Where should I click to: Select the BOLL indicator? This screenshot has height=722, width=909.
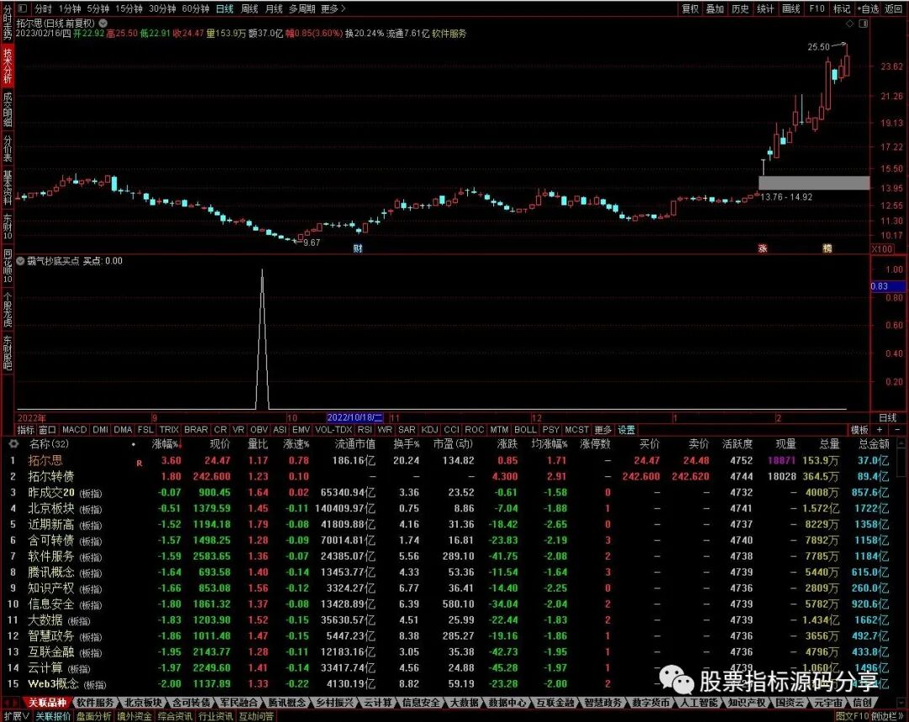[525, 430]
